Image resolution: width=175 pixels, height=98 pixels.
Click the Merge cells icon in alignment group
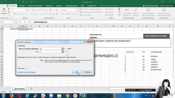(x=57, y=14)
